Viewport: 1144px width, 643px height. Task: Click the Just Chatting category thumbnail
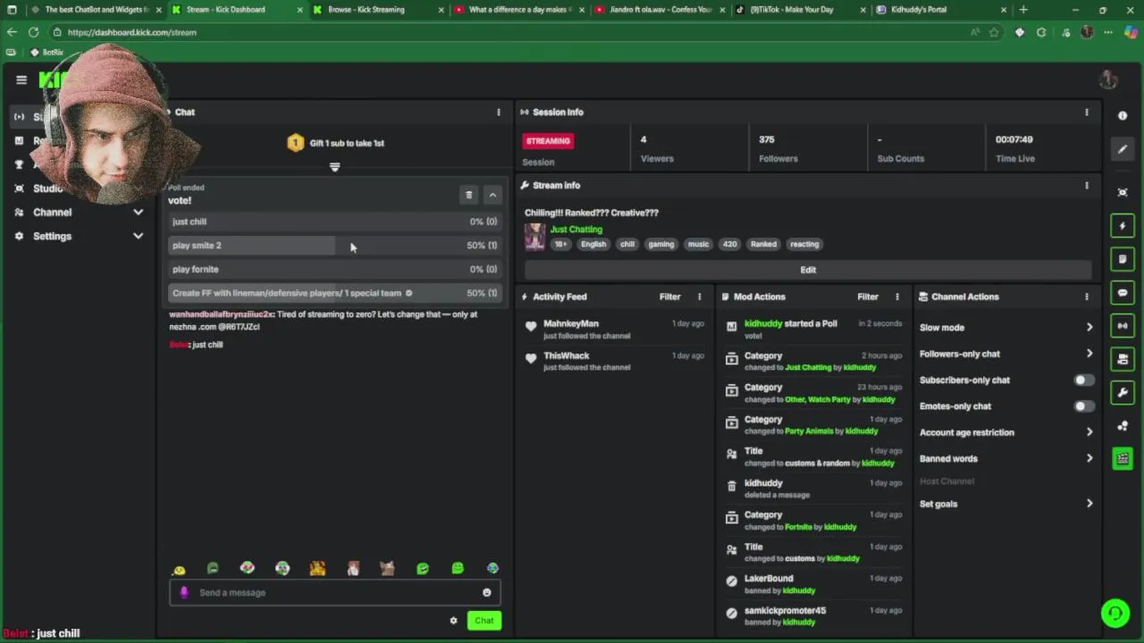[x=534, y=237]
